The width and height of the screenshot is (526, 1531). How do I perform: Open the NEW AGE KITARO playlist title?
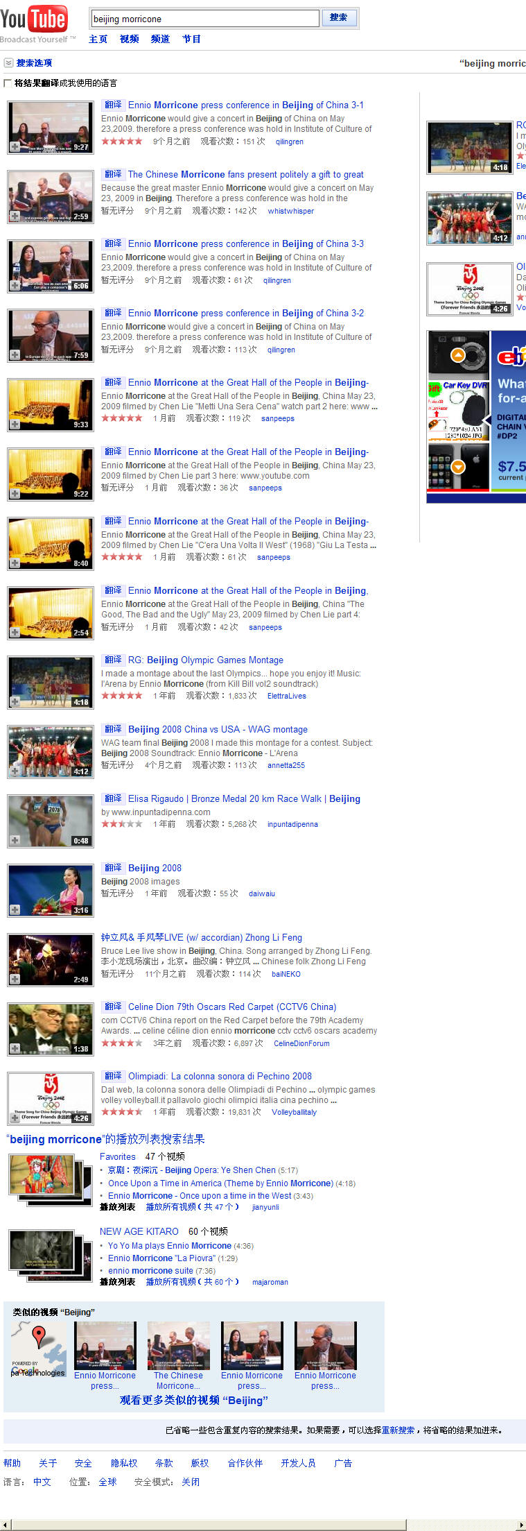[x=139, y=1231]
